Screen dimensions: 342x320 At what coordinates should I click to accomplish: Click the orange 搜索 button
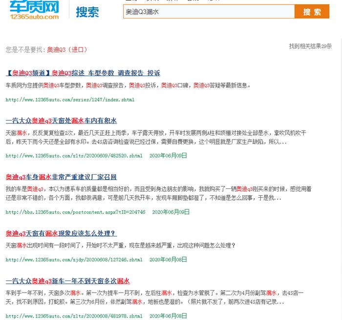pos(312,12)
